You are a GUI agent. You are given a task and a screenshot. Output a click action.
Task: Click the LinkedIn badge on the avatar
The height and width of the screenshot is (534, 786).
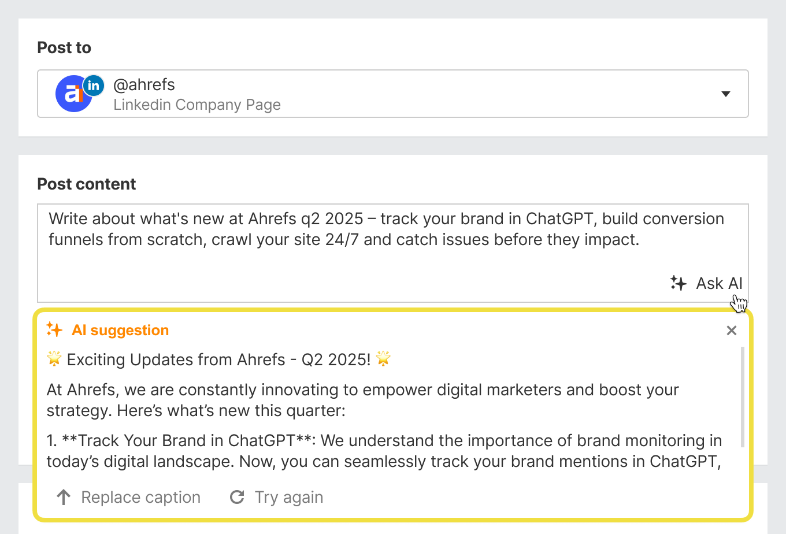click(94, 86)
